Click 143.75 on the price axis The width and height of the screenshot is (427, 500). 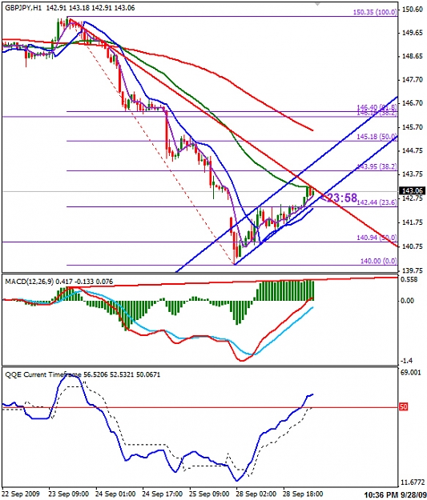(413, 174)
